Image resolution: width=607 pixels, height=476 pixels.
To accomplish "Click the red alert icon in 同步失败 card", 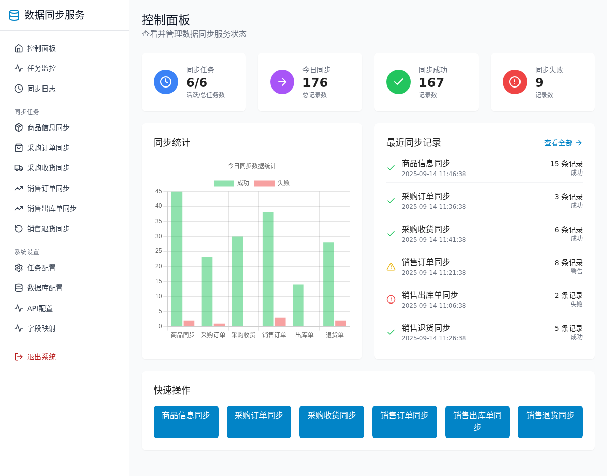I will (x=515, y=82).
